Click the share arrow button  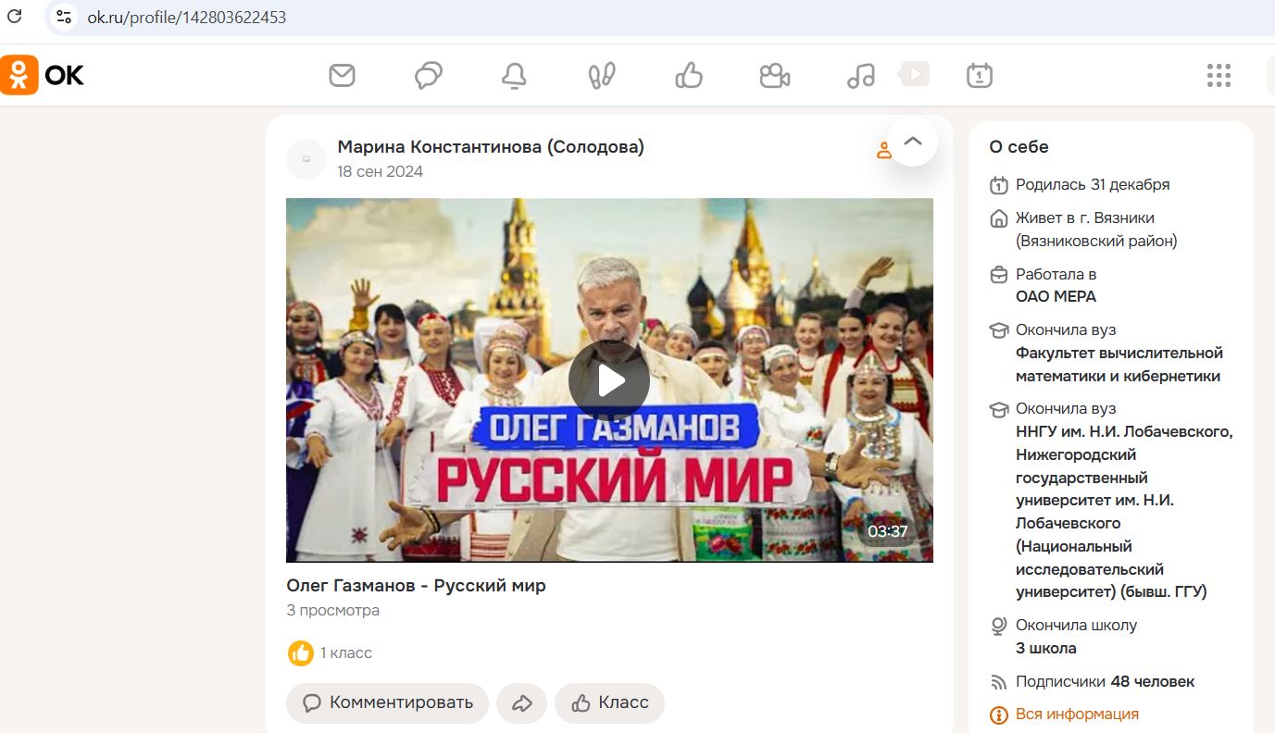521,703
